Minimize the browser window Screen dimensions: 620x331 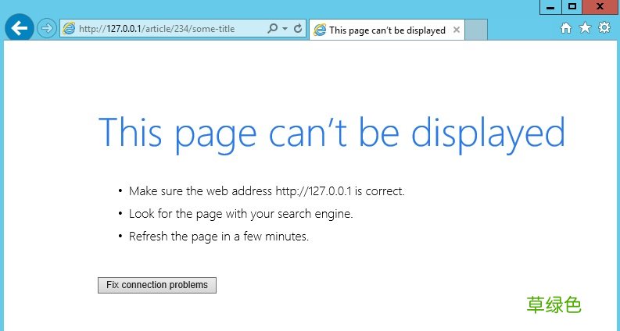click(x=550, y=7)
